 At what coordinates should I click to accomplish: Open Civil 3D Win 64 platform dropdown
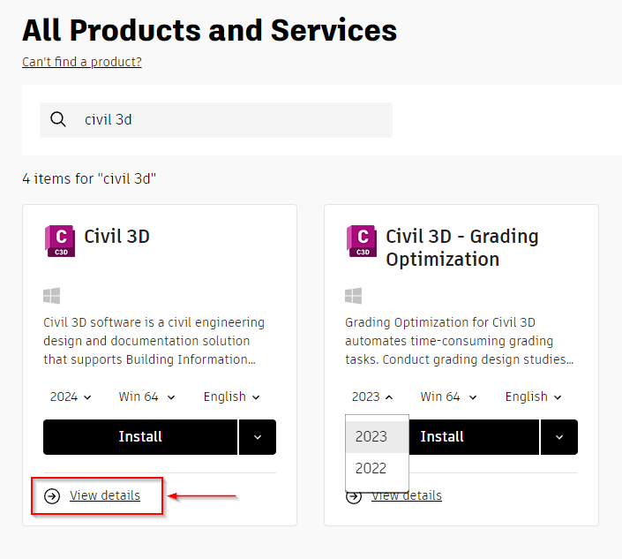pos(147,397)
